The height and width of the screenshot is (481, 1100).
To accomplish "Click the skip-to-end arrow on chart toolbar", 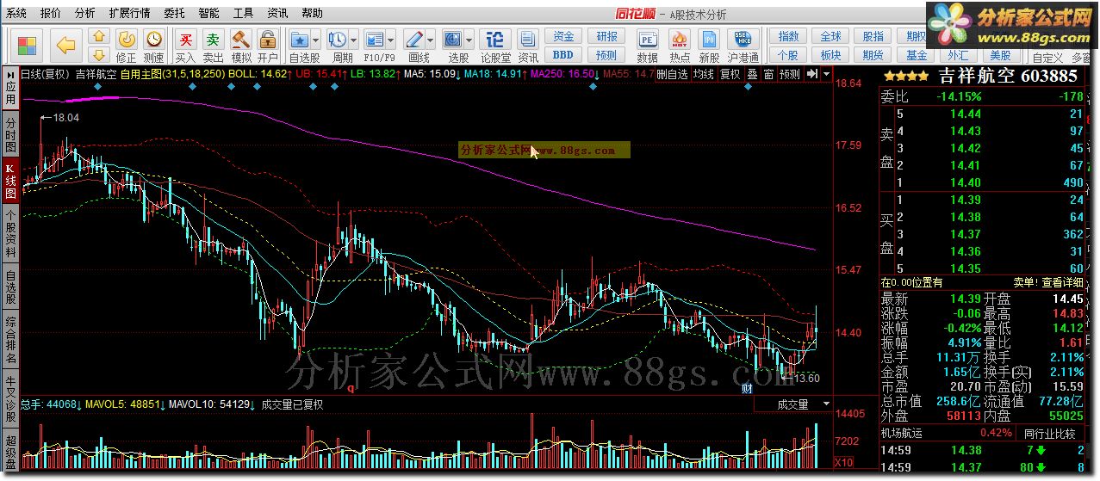I will (811, 74).
